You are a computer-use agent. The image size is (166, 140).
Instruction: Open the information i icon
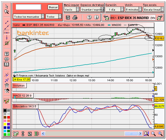[x=96, y=17]
